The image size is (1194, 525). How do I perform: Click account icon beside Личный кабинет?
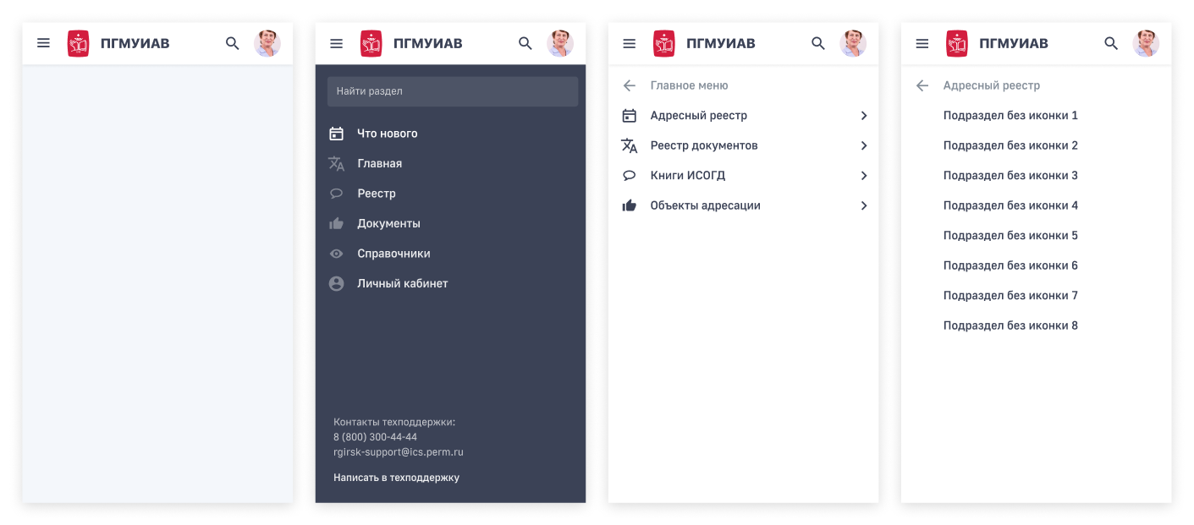336,283
